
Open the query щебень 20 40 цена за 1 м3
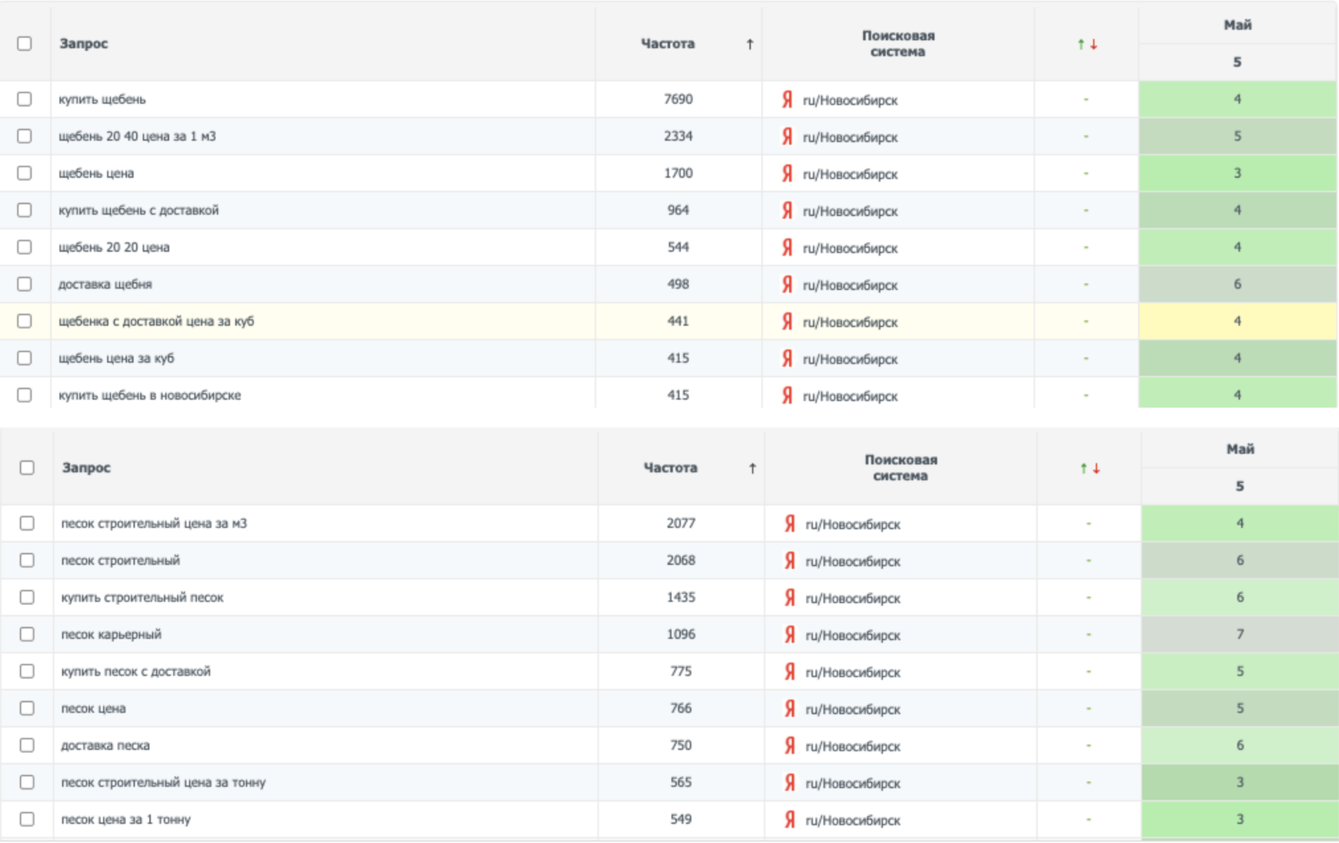pos(137,136)
